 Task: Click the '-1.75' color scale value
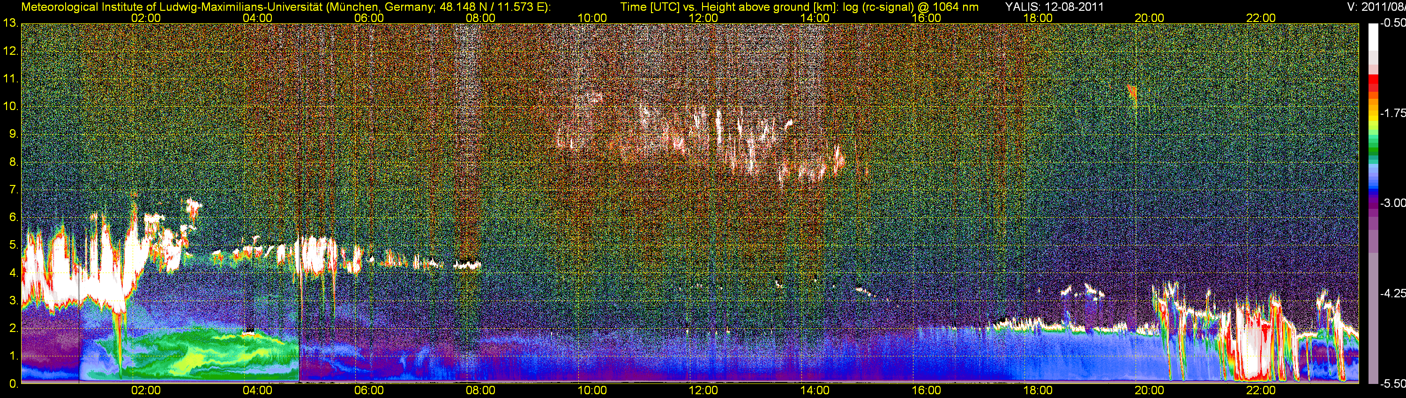(1392, 113)
